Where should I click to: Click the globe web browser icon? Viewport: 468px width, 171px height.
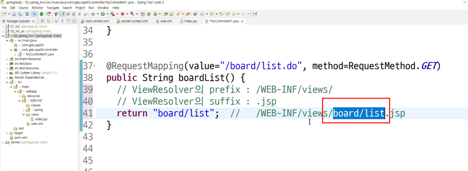click(x=195, y=14)
